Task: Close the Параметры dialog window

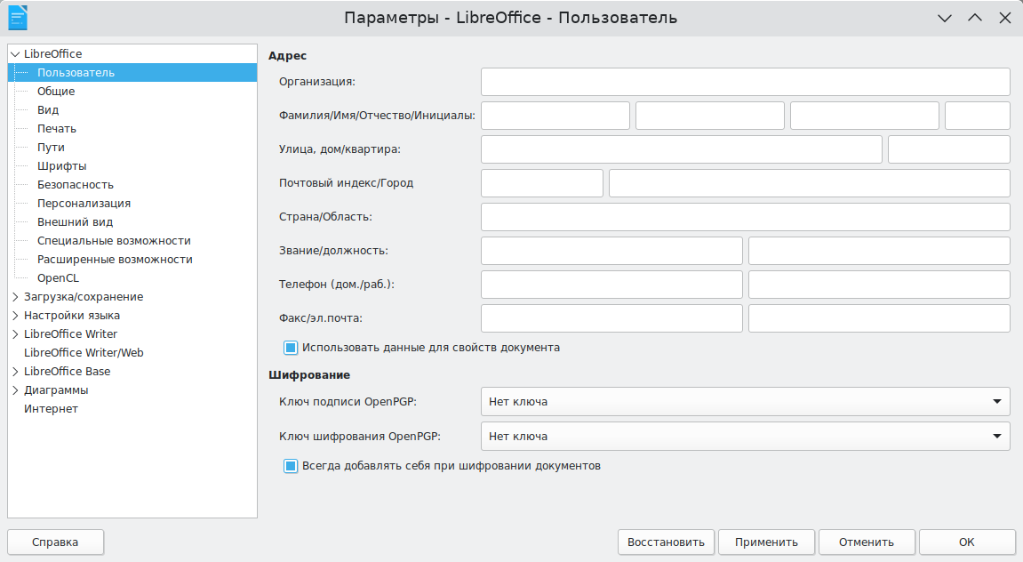Action: tap(1004, 19)
